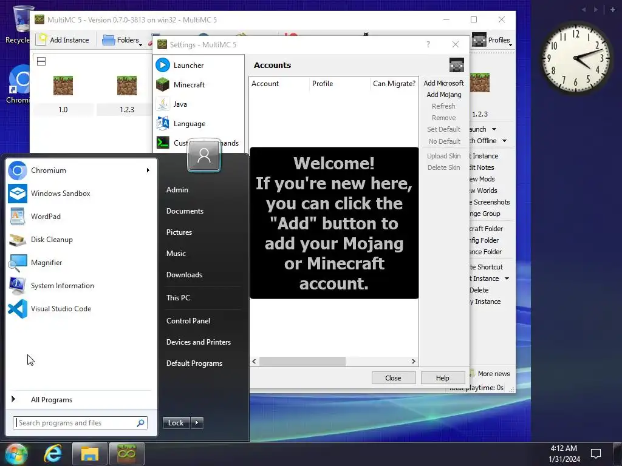Click the user account picture in Start menu
The image size is (622, 466).
pos(204,155)
